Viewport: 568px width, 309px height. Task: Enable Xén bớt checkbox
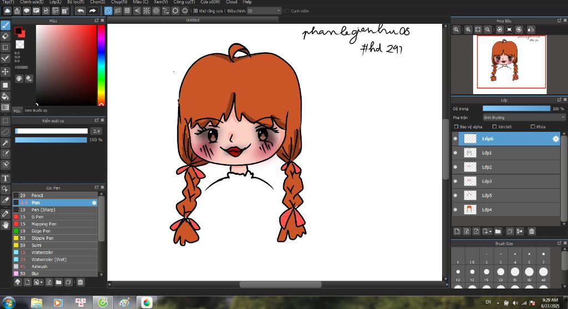494,127
